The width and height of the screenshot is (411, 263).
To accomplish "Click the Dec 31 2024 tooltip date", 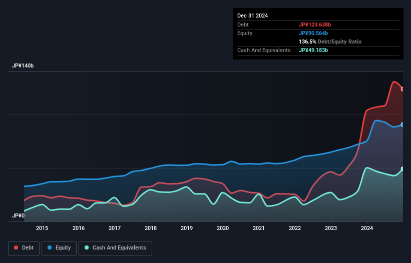I will point(252,15).
